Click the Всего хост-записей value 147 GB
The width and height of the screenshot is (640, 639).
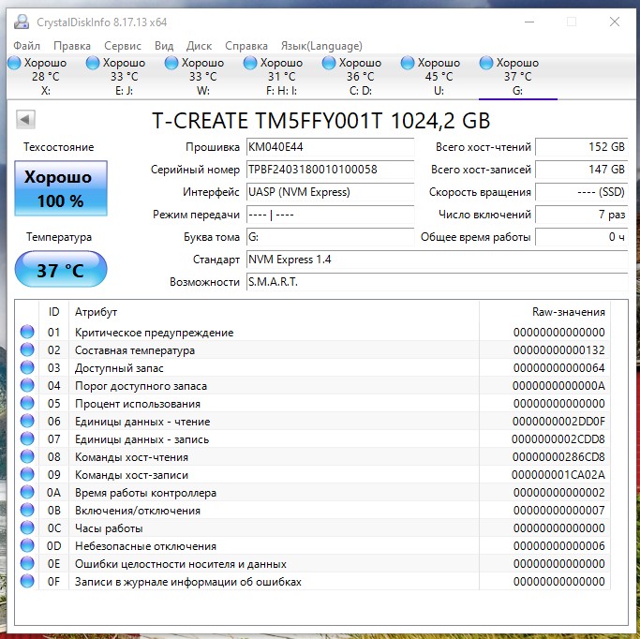(x=582, y=170)
